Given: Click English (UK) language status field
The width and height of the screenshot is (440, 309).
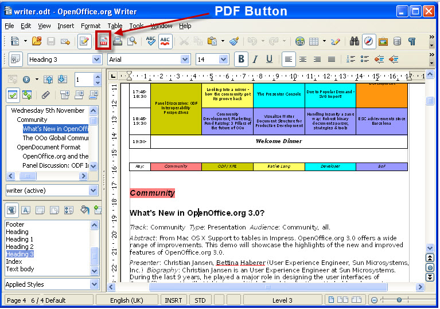Looking at the screenshot, I should (127, 300).
